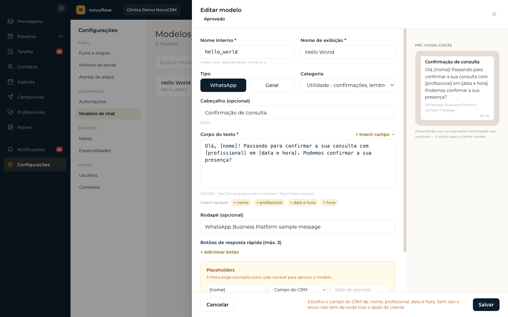Viewport: 508px width, 317px height.
Task: Open the Campo do CRM dropdown
Action: click(298, 290)
